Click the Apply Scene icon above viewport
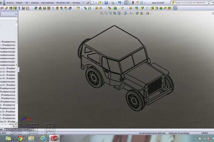Screen dimensions: 214x142 click(142, 13)
